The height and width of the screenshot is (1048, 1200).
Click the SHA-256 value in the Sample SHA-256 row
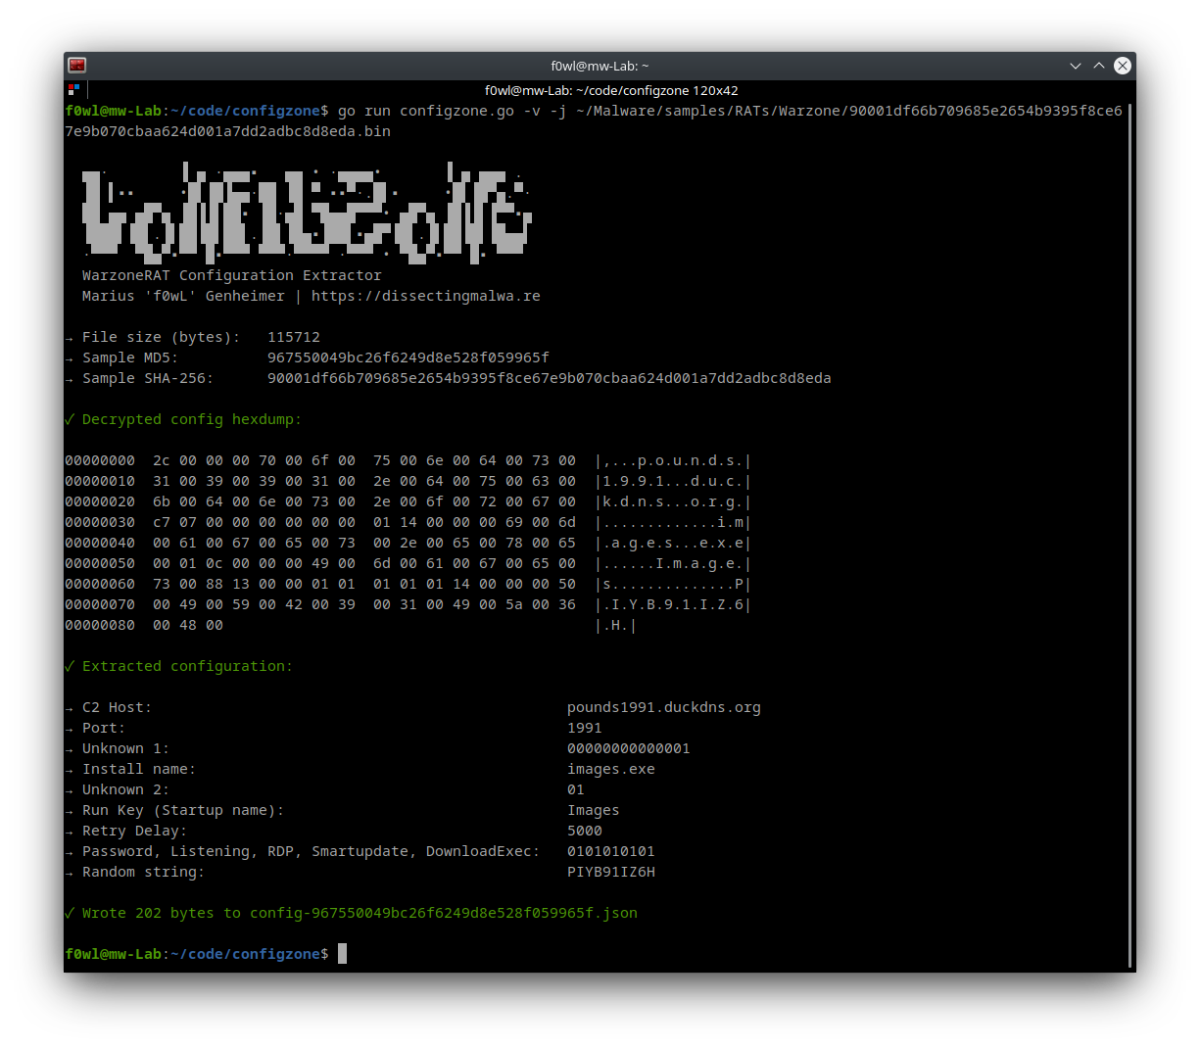pyautogui.click(x=550, y=378)
